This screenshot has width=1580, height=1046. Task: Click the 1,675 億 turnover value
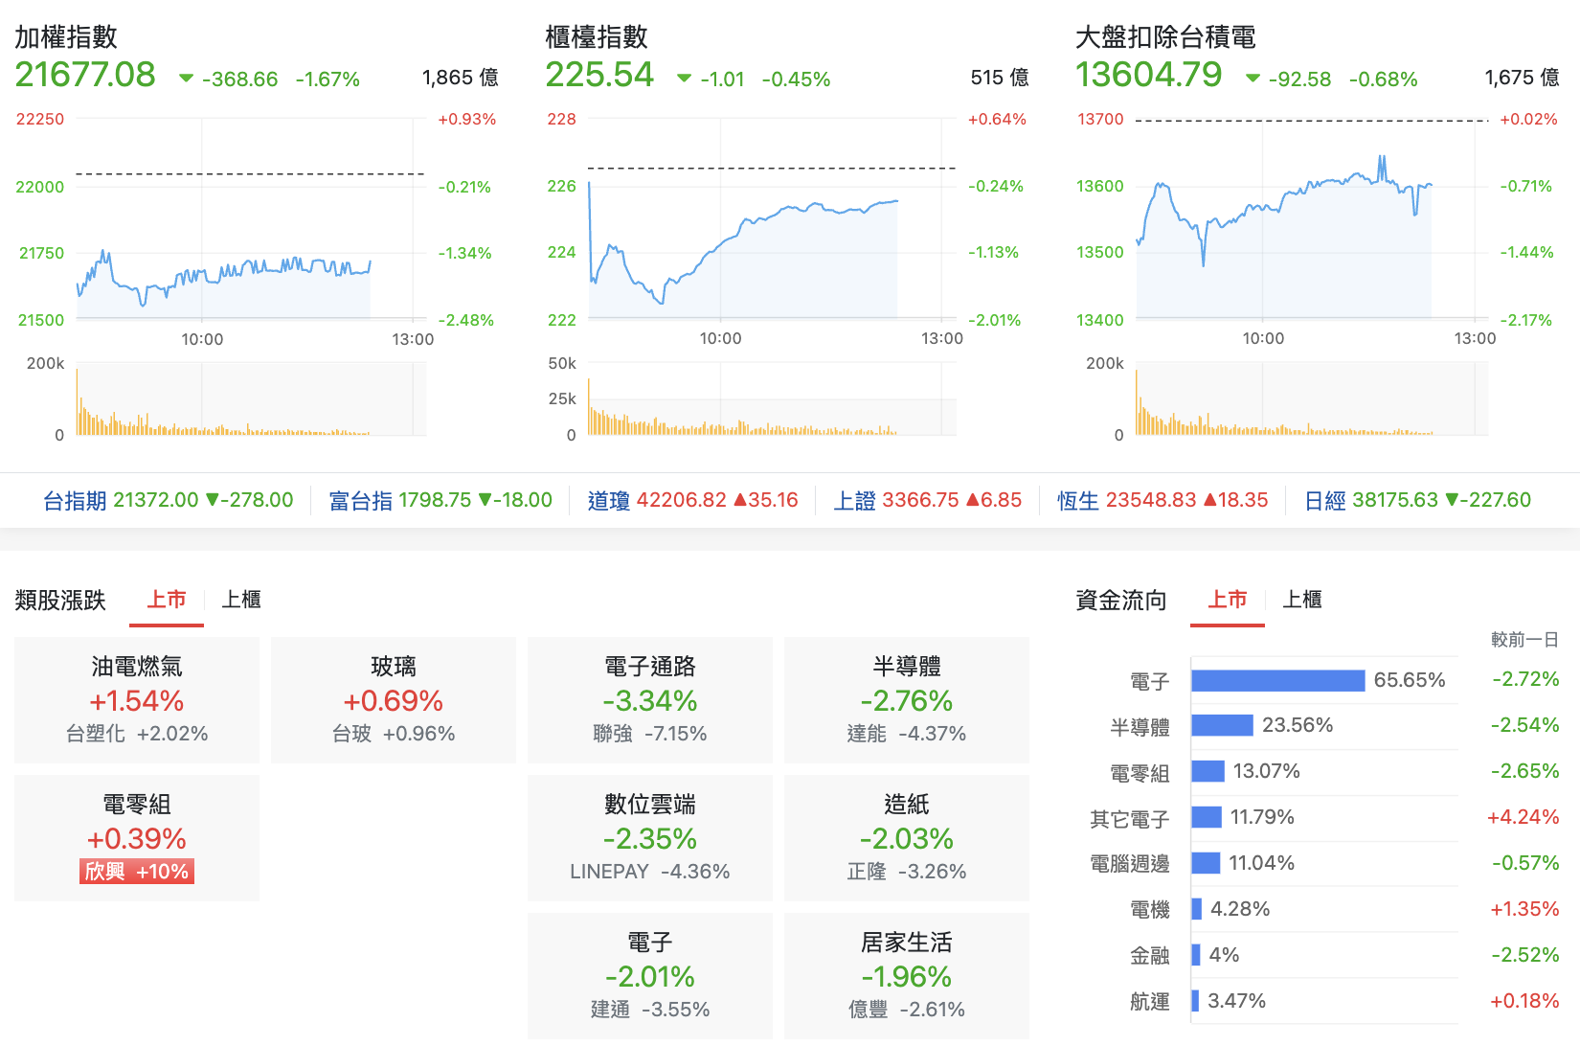tap(1523, 78)
